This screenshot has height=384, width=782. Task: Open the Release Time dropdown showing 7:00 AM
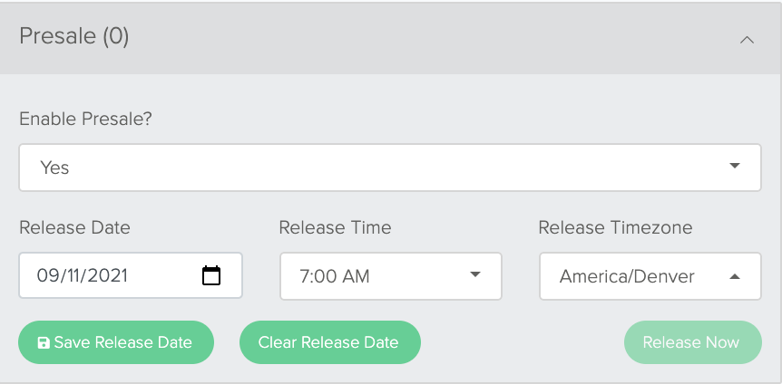390,276
